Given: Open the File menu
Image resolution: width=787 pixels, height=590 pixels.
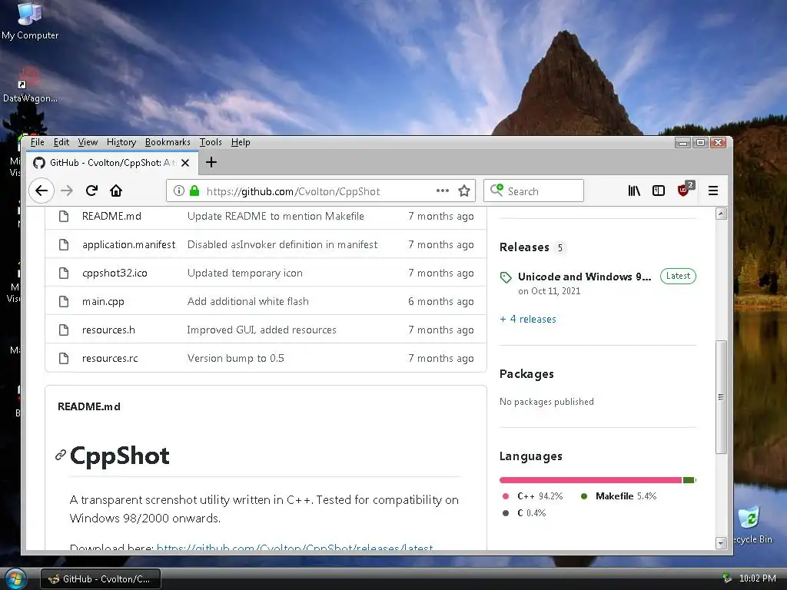Looking at the screenshot, I should click(x=37, y=142).
